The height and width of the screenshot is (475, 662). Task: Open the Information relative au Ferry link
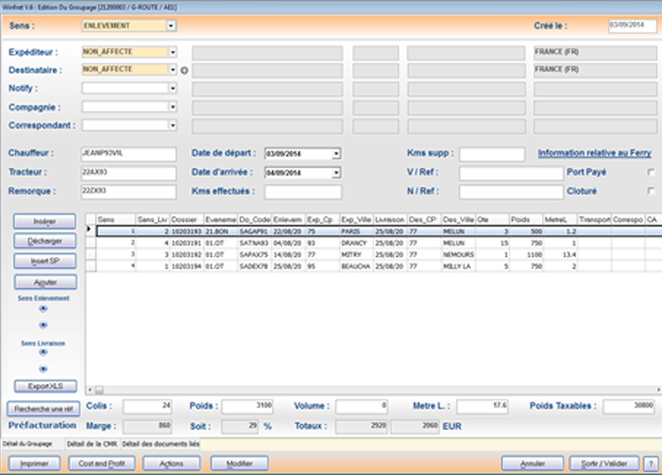(594, 154)
